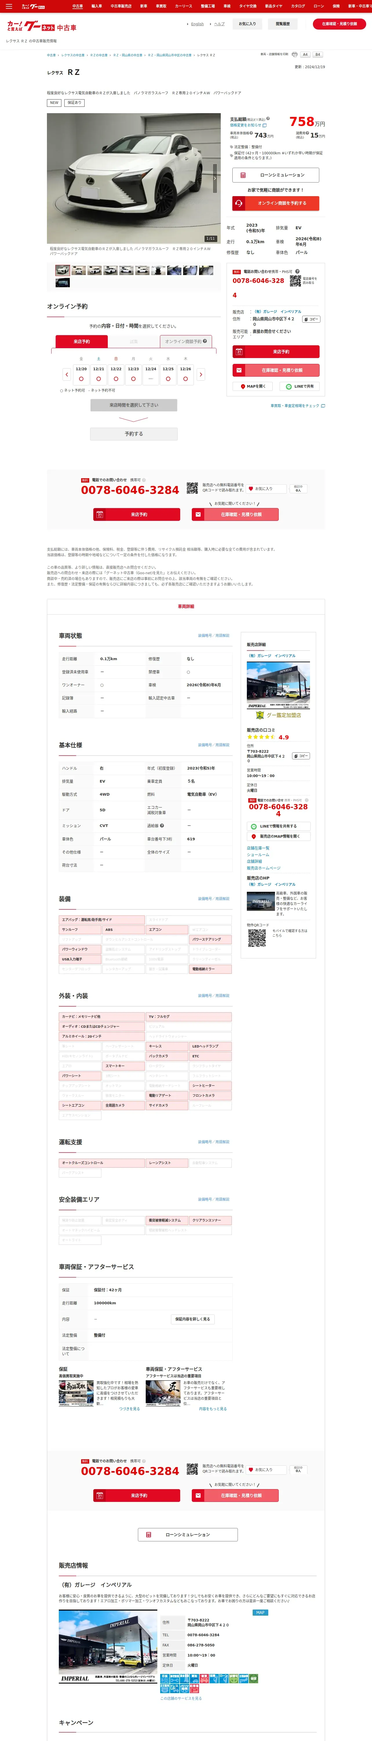Viewport: 372px width, 1741px height.
Task: Click header 在庫確認・見積り依頼 button
Action: [x=340, y=24]
